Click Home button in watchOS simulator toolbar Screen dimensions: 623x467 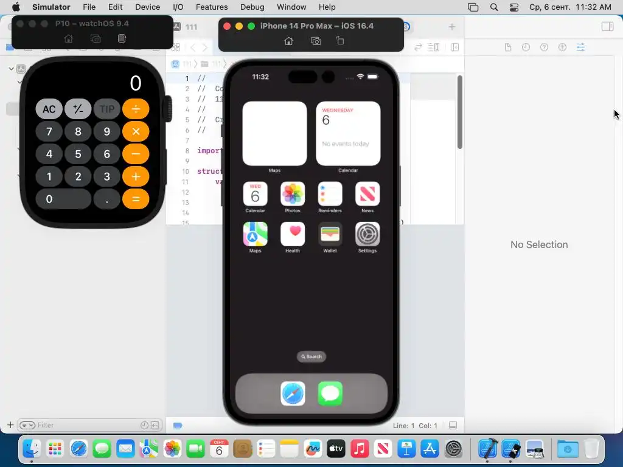pyautogui.click(x=68, y=38)
